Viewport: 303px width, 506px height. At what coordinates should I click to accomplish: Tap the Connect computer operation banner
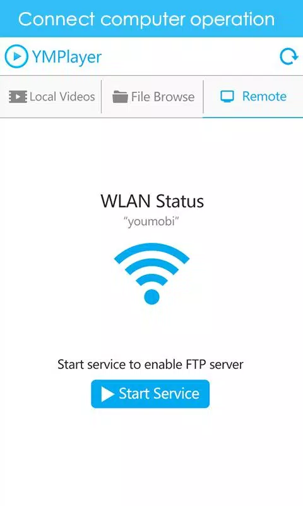pyautogui.click(x=151, y=19)
